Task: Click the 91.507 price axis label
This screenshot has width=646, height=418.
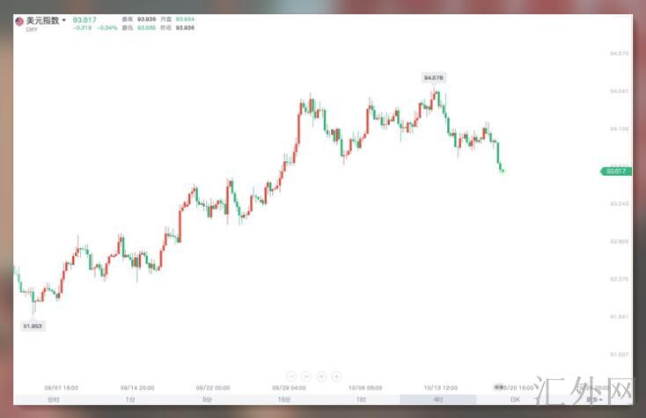Action: [620, 354]
